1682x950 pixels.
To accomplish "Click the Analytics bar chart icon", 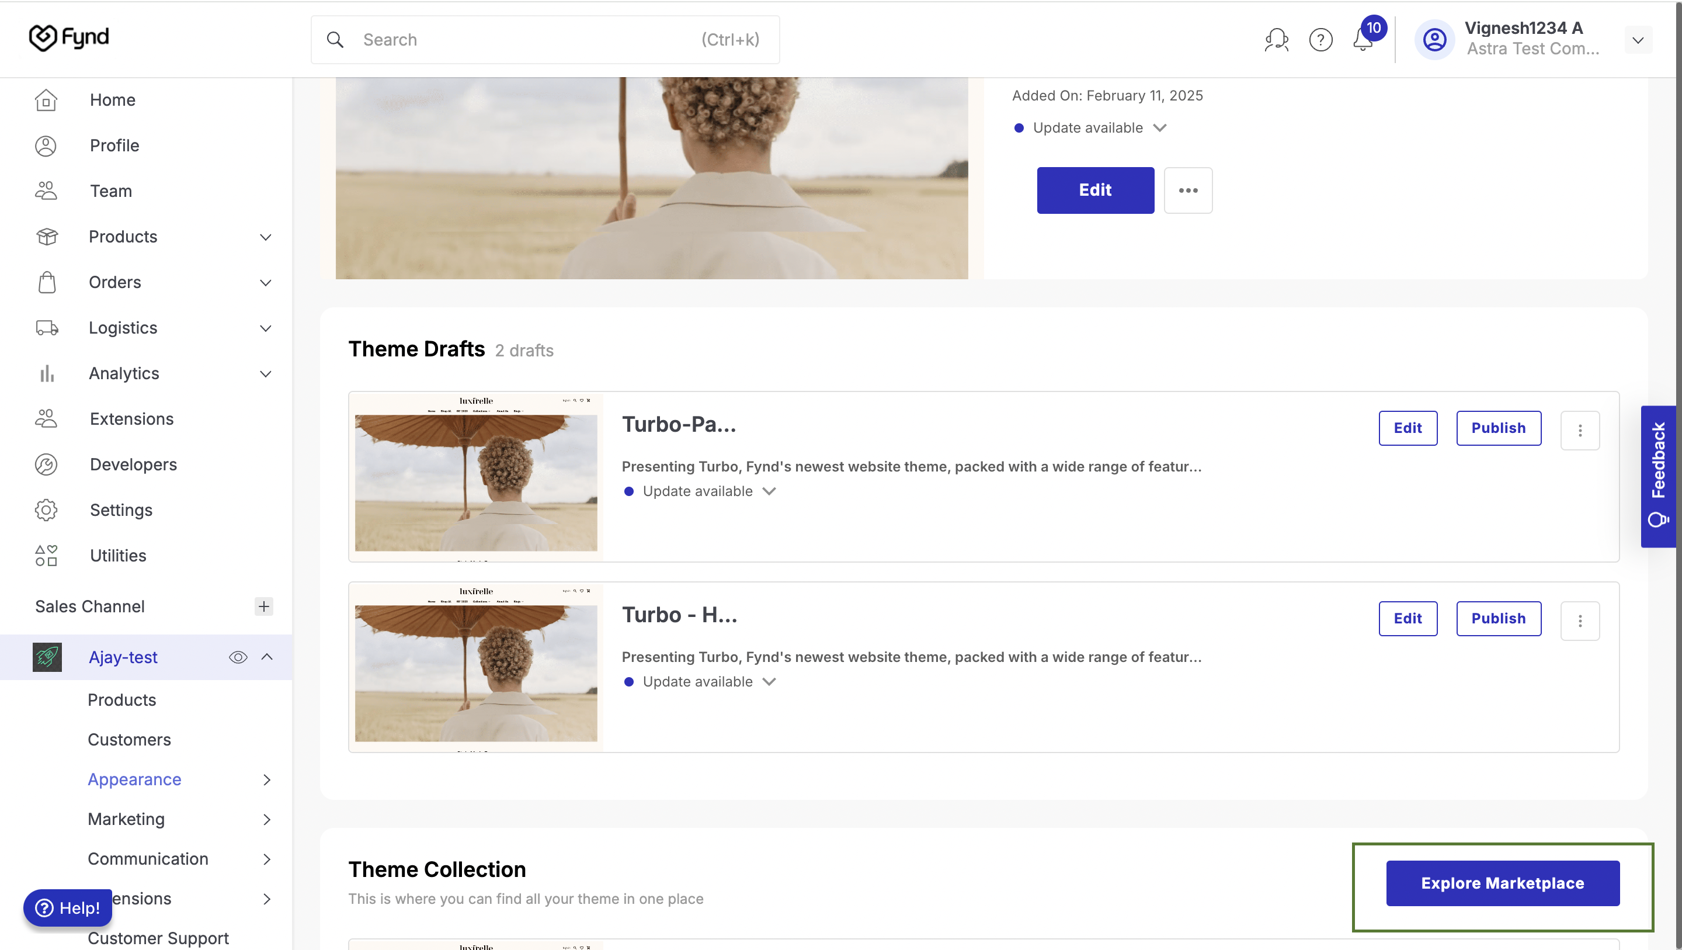I will tap(46, 374).
